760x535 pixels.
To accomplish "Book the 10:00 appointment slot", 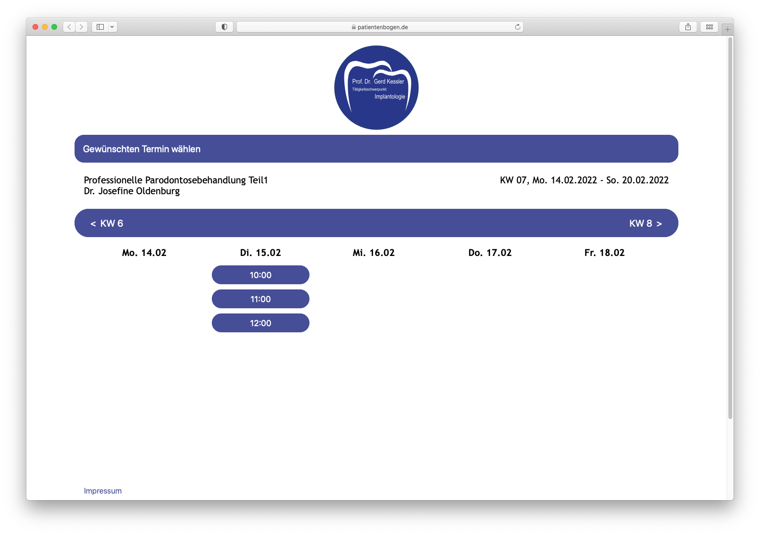I will 260,275.
